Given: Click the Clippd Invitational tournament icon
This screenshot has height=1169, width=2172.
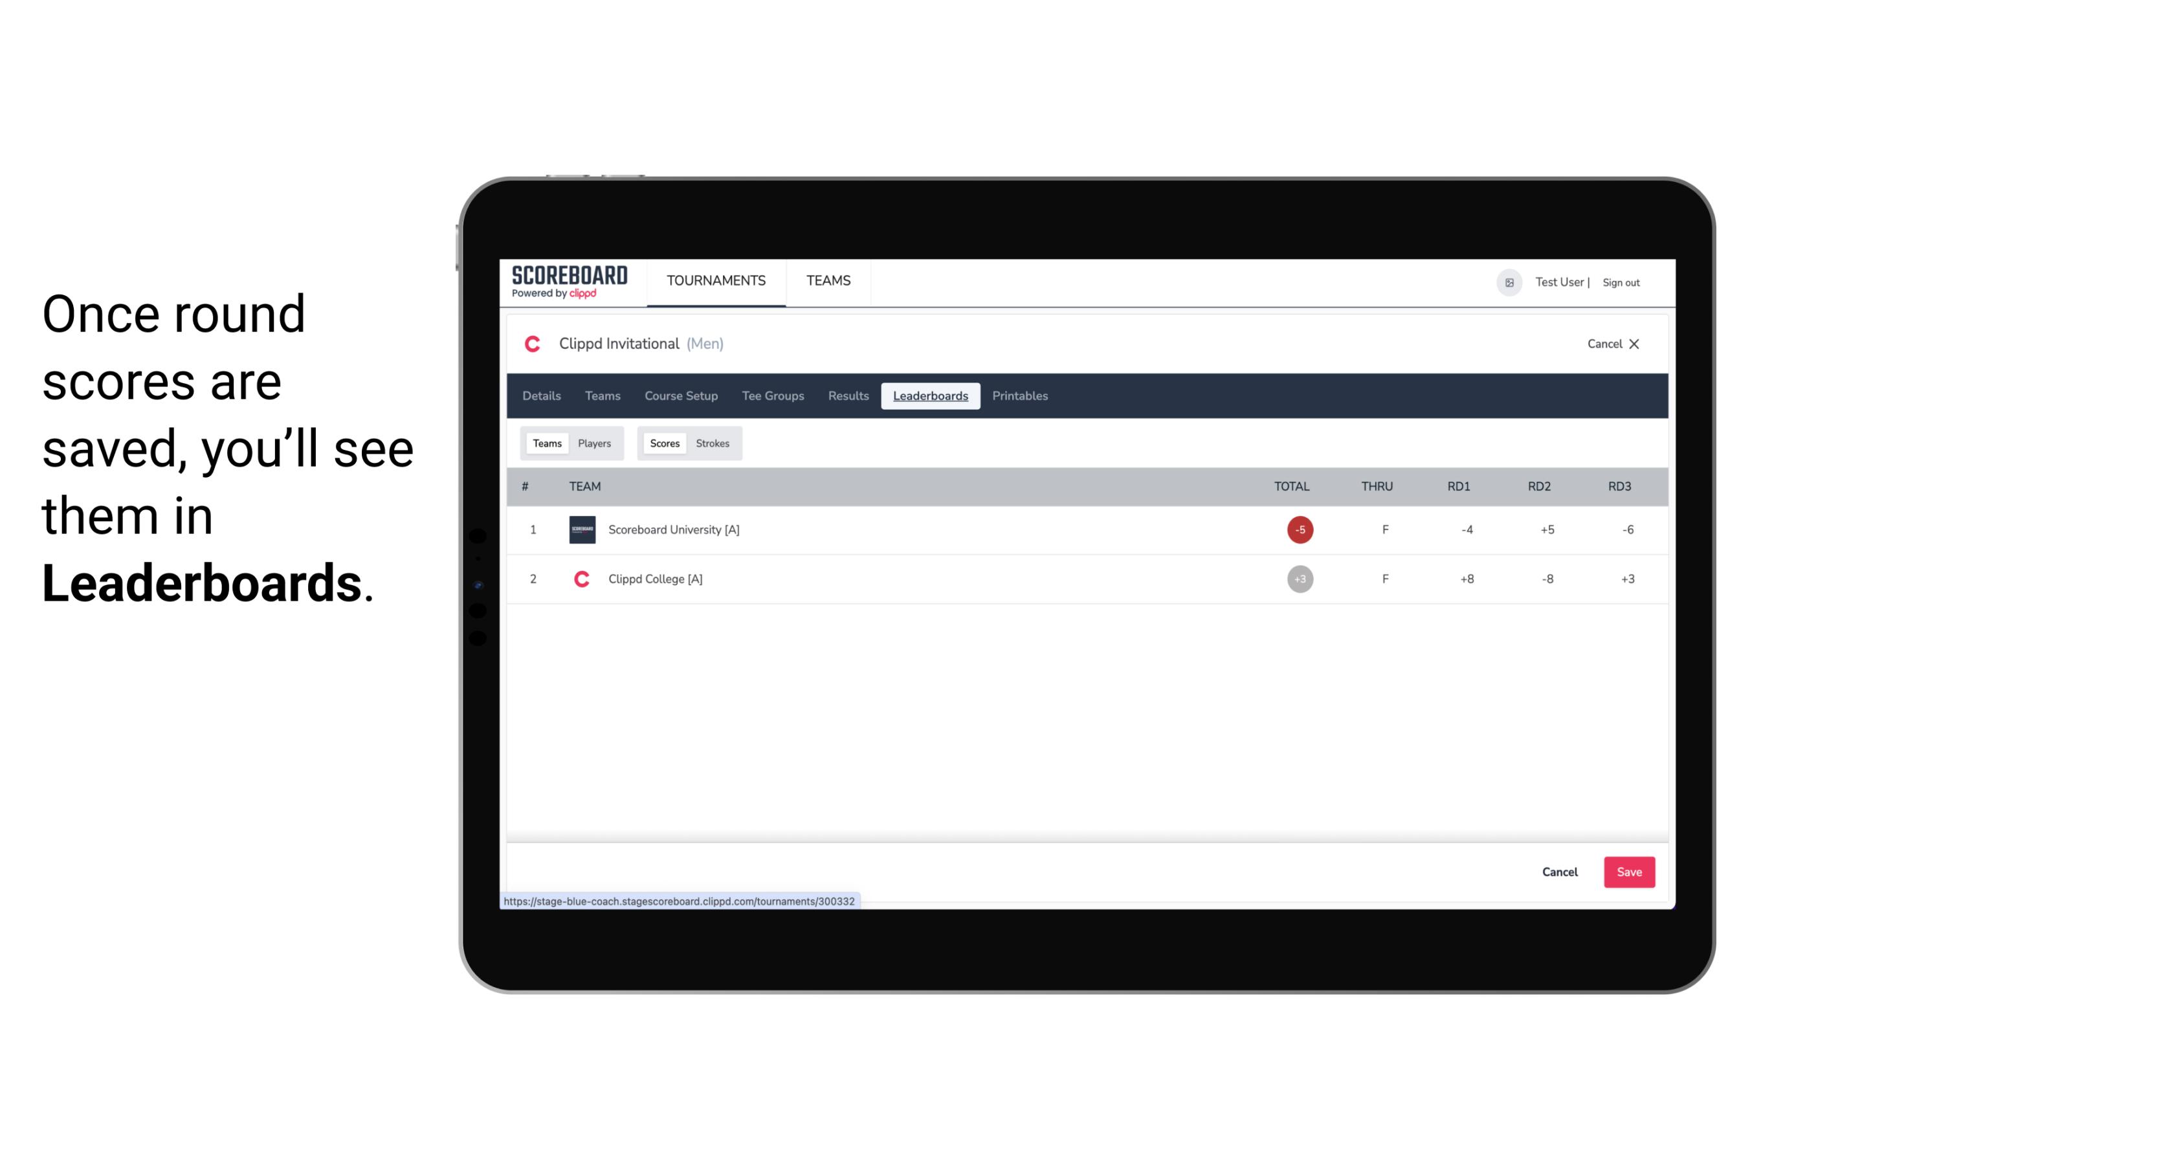Looking at the screenshot, I should 534,344.
